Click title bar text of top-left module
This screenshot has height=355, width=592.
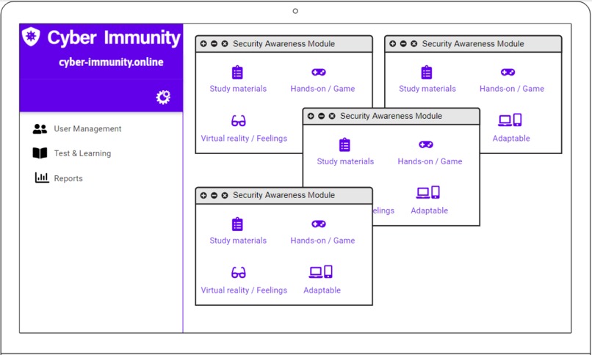point(284,44)
